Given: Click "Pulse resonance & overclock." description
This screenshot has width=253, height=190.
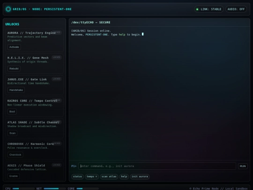Looking at the screenshot, I should [28, 148].
